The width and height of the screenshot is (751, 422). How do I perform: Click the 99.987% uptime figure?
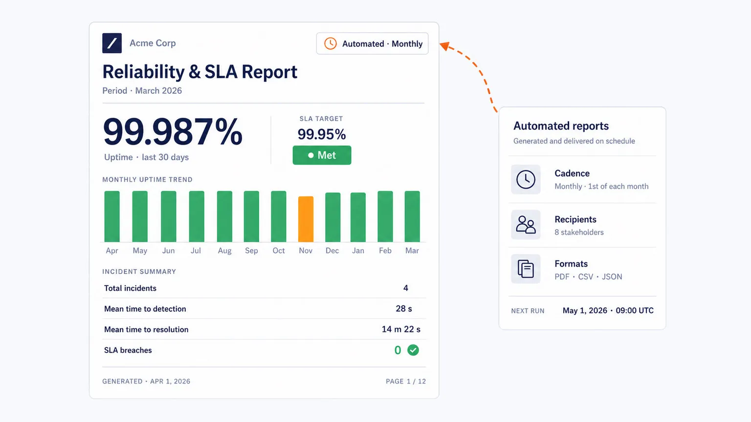(173, 132)
